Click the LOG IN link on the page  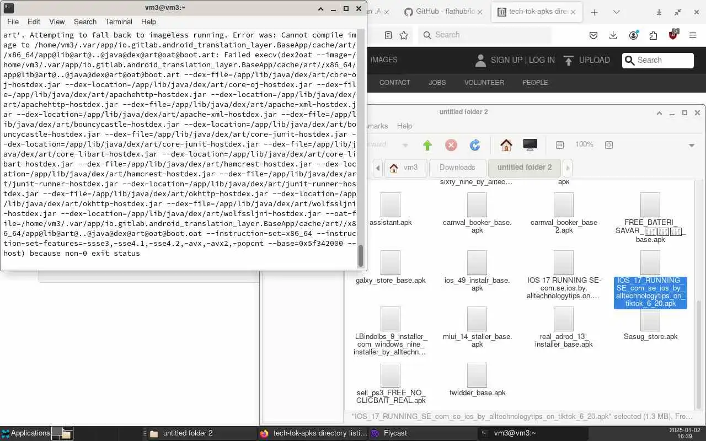(x=542, y=60)
